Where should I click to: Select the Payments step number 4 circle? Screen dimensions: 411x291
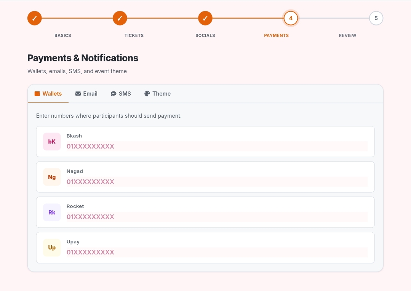[x=291, y=18]
